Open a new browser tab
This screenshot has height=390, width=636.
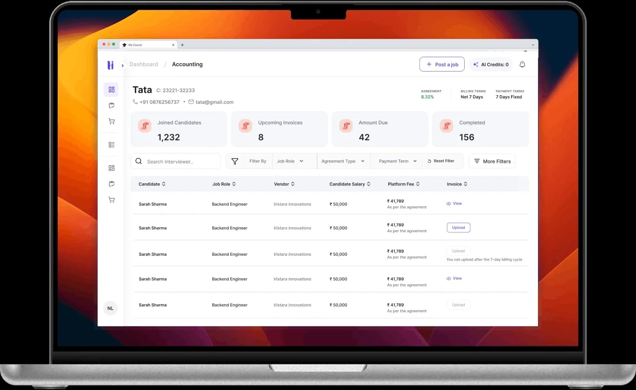[x=182, y=45]
